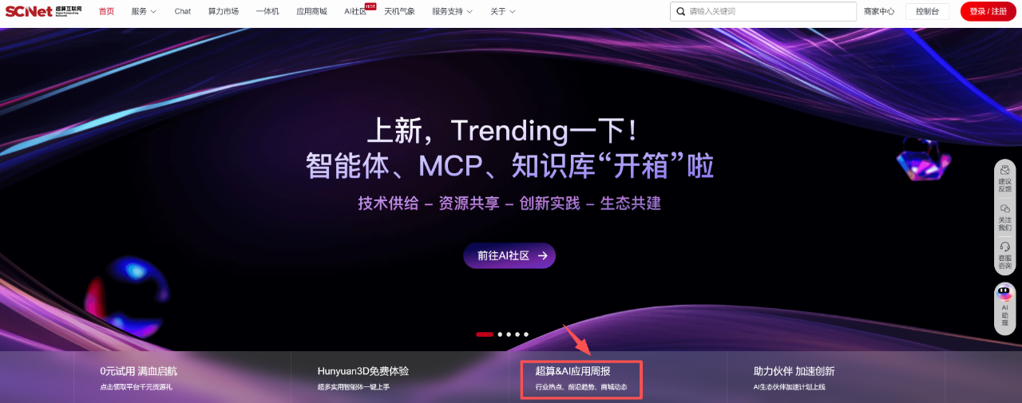Select the active first carousel indicator

click(x=484, y=334)
